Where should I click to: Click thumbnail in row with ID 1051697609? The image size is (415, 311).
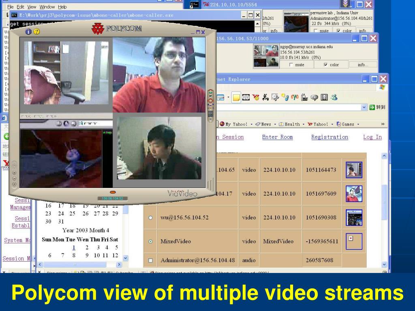pyautogui.click(x=354, y=194)
